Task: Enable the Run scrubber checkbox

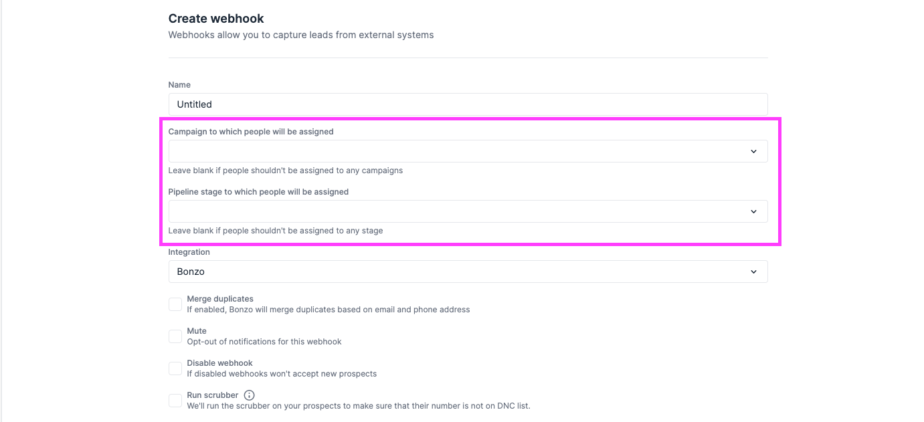Action: [175, 400]
